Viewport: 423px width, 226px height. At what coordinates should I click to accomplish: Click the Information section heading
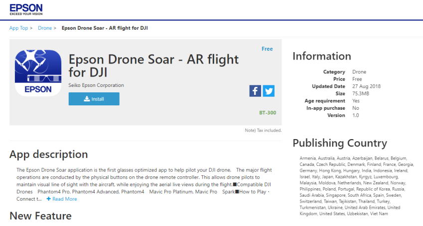click(x=322, y=56)
